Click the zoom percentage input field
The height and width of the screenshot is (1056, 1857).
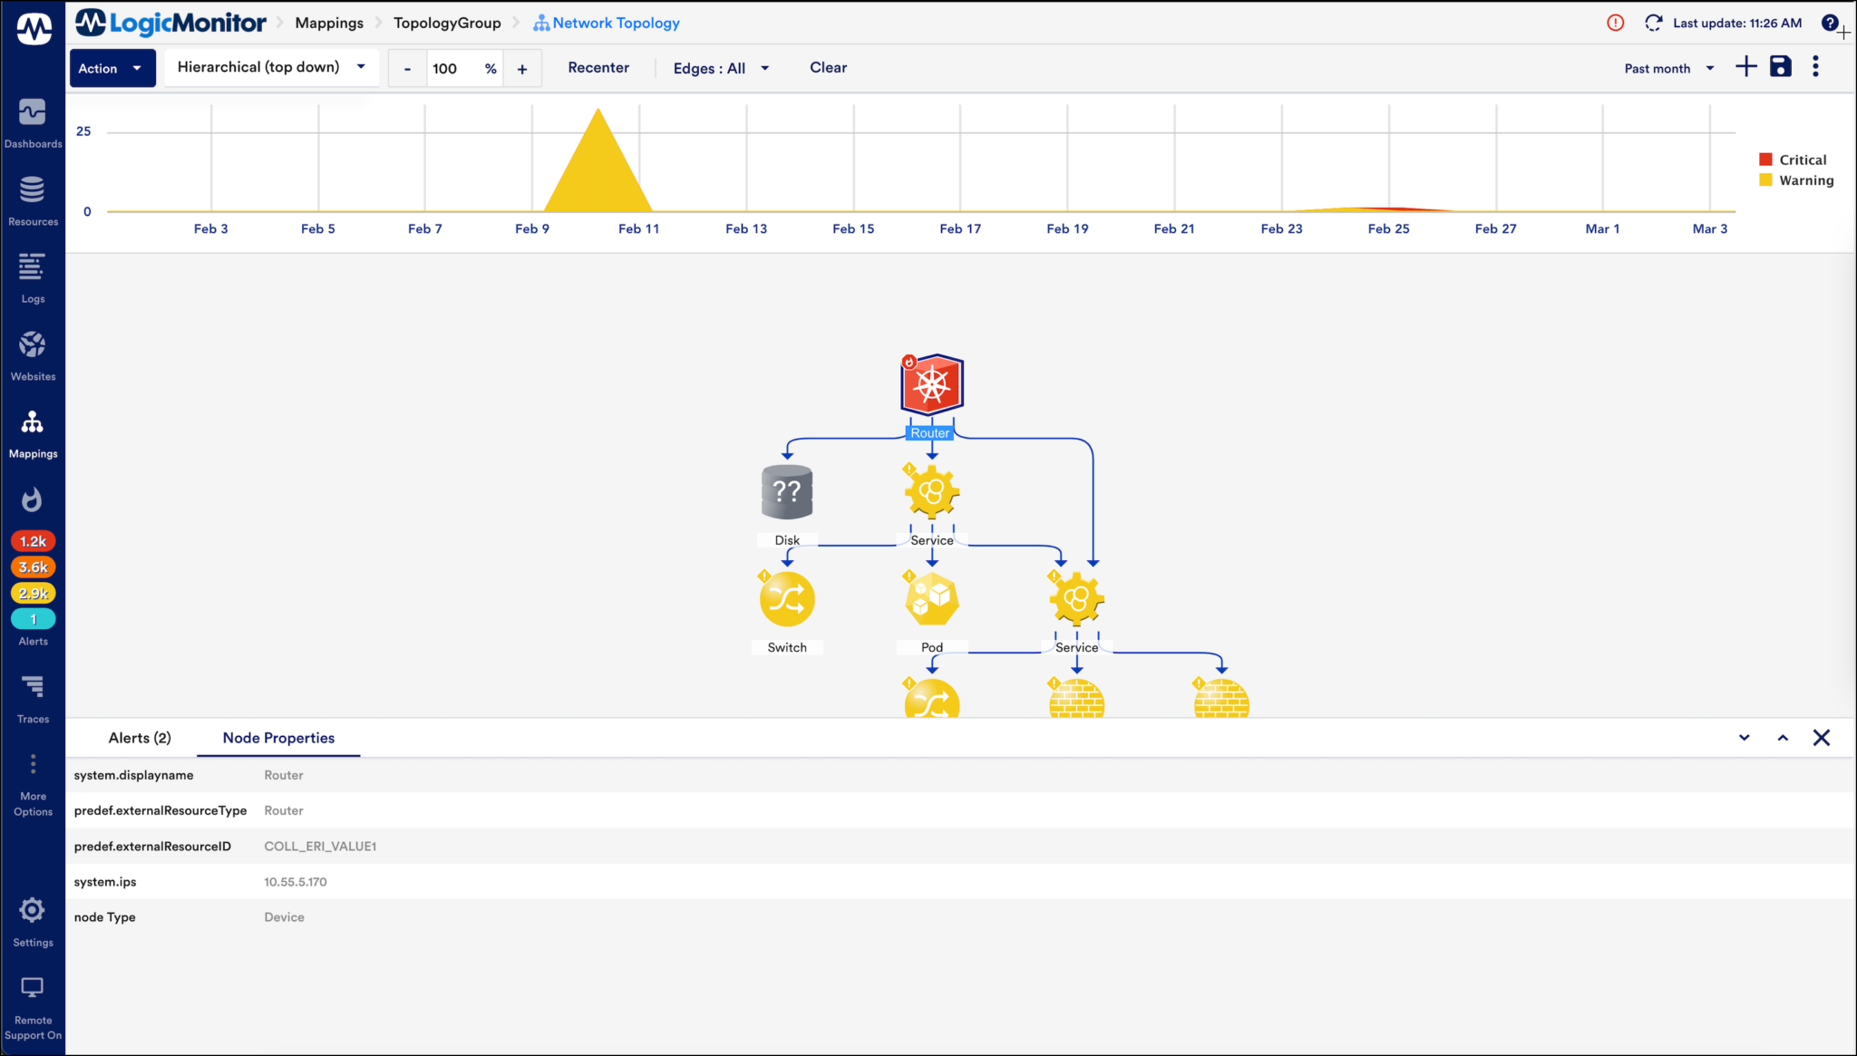tap(452, 69)
